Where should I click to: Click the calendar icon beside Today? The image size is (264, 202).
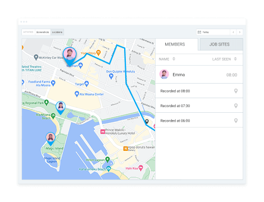pos(199,32)
